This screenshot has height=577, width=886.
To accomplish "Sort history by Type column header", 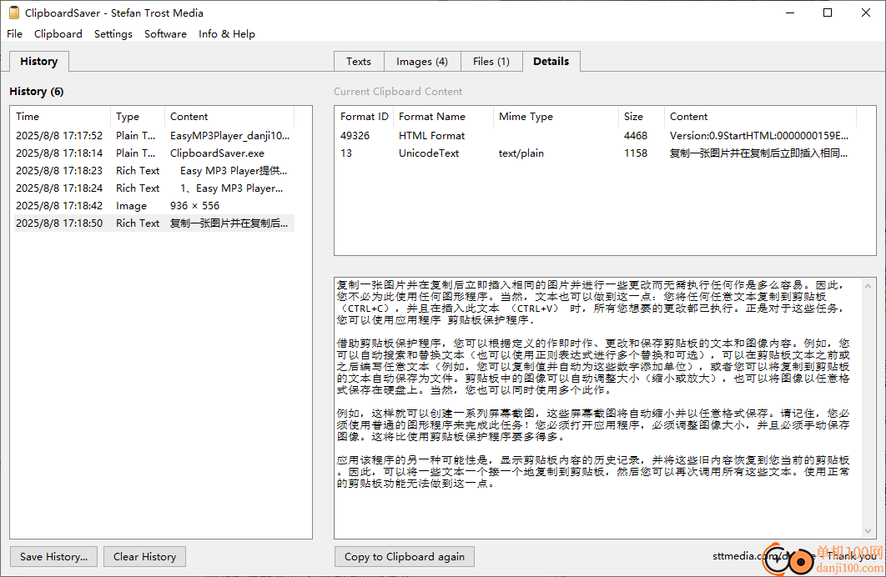I will point(138,116).
